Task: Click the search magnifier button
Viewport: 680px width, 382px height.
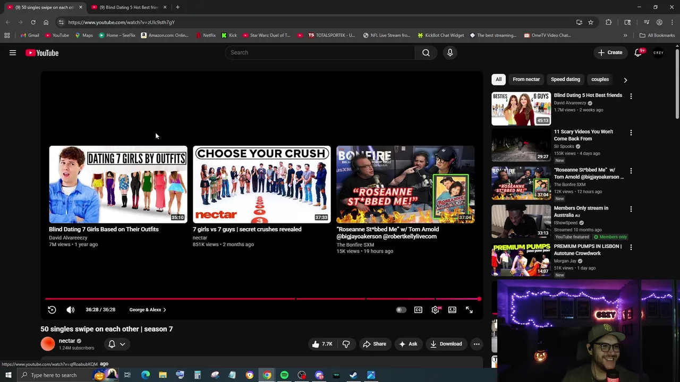Action: (426, 53)
